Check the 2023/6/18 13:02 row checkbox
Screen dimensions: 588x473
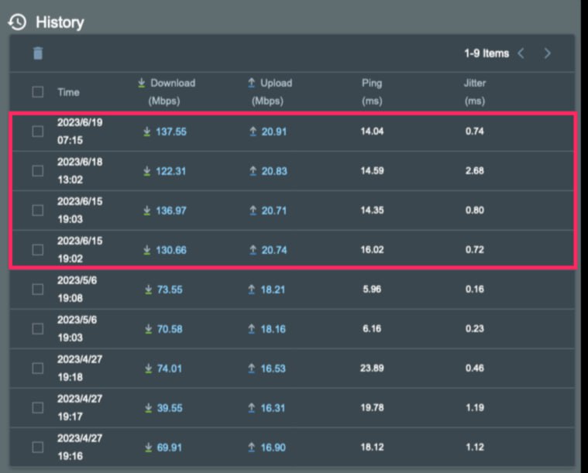(37, 170)
